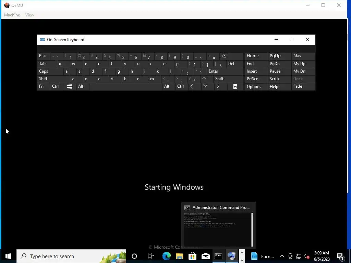This screenshot has width=351, height=263.
Task: Open the Windows Start menu
Action: point(8,256)
